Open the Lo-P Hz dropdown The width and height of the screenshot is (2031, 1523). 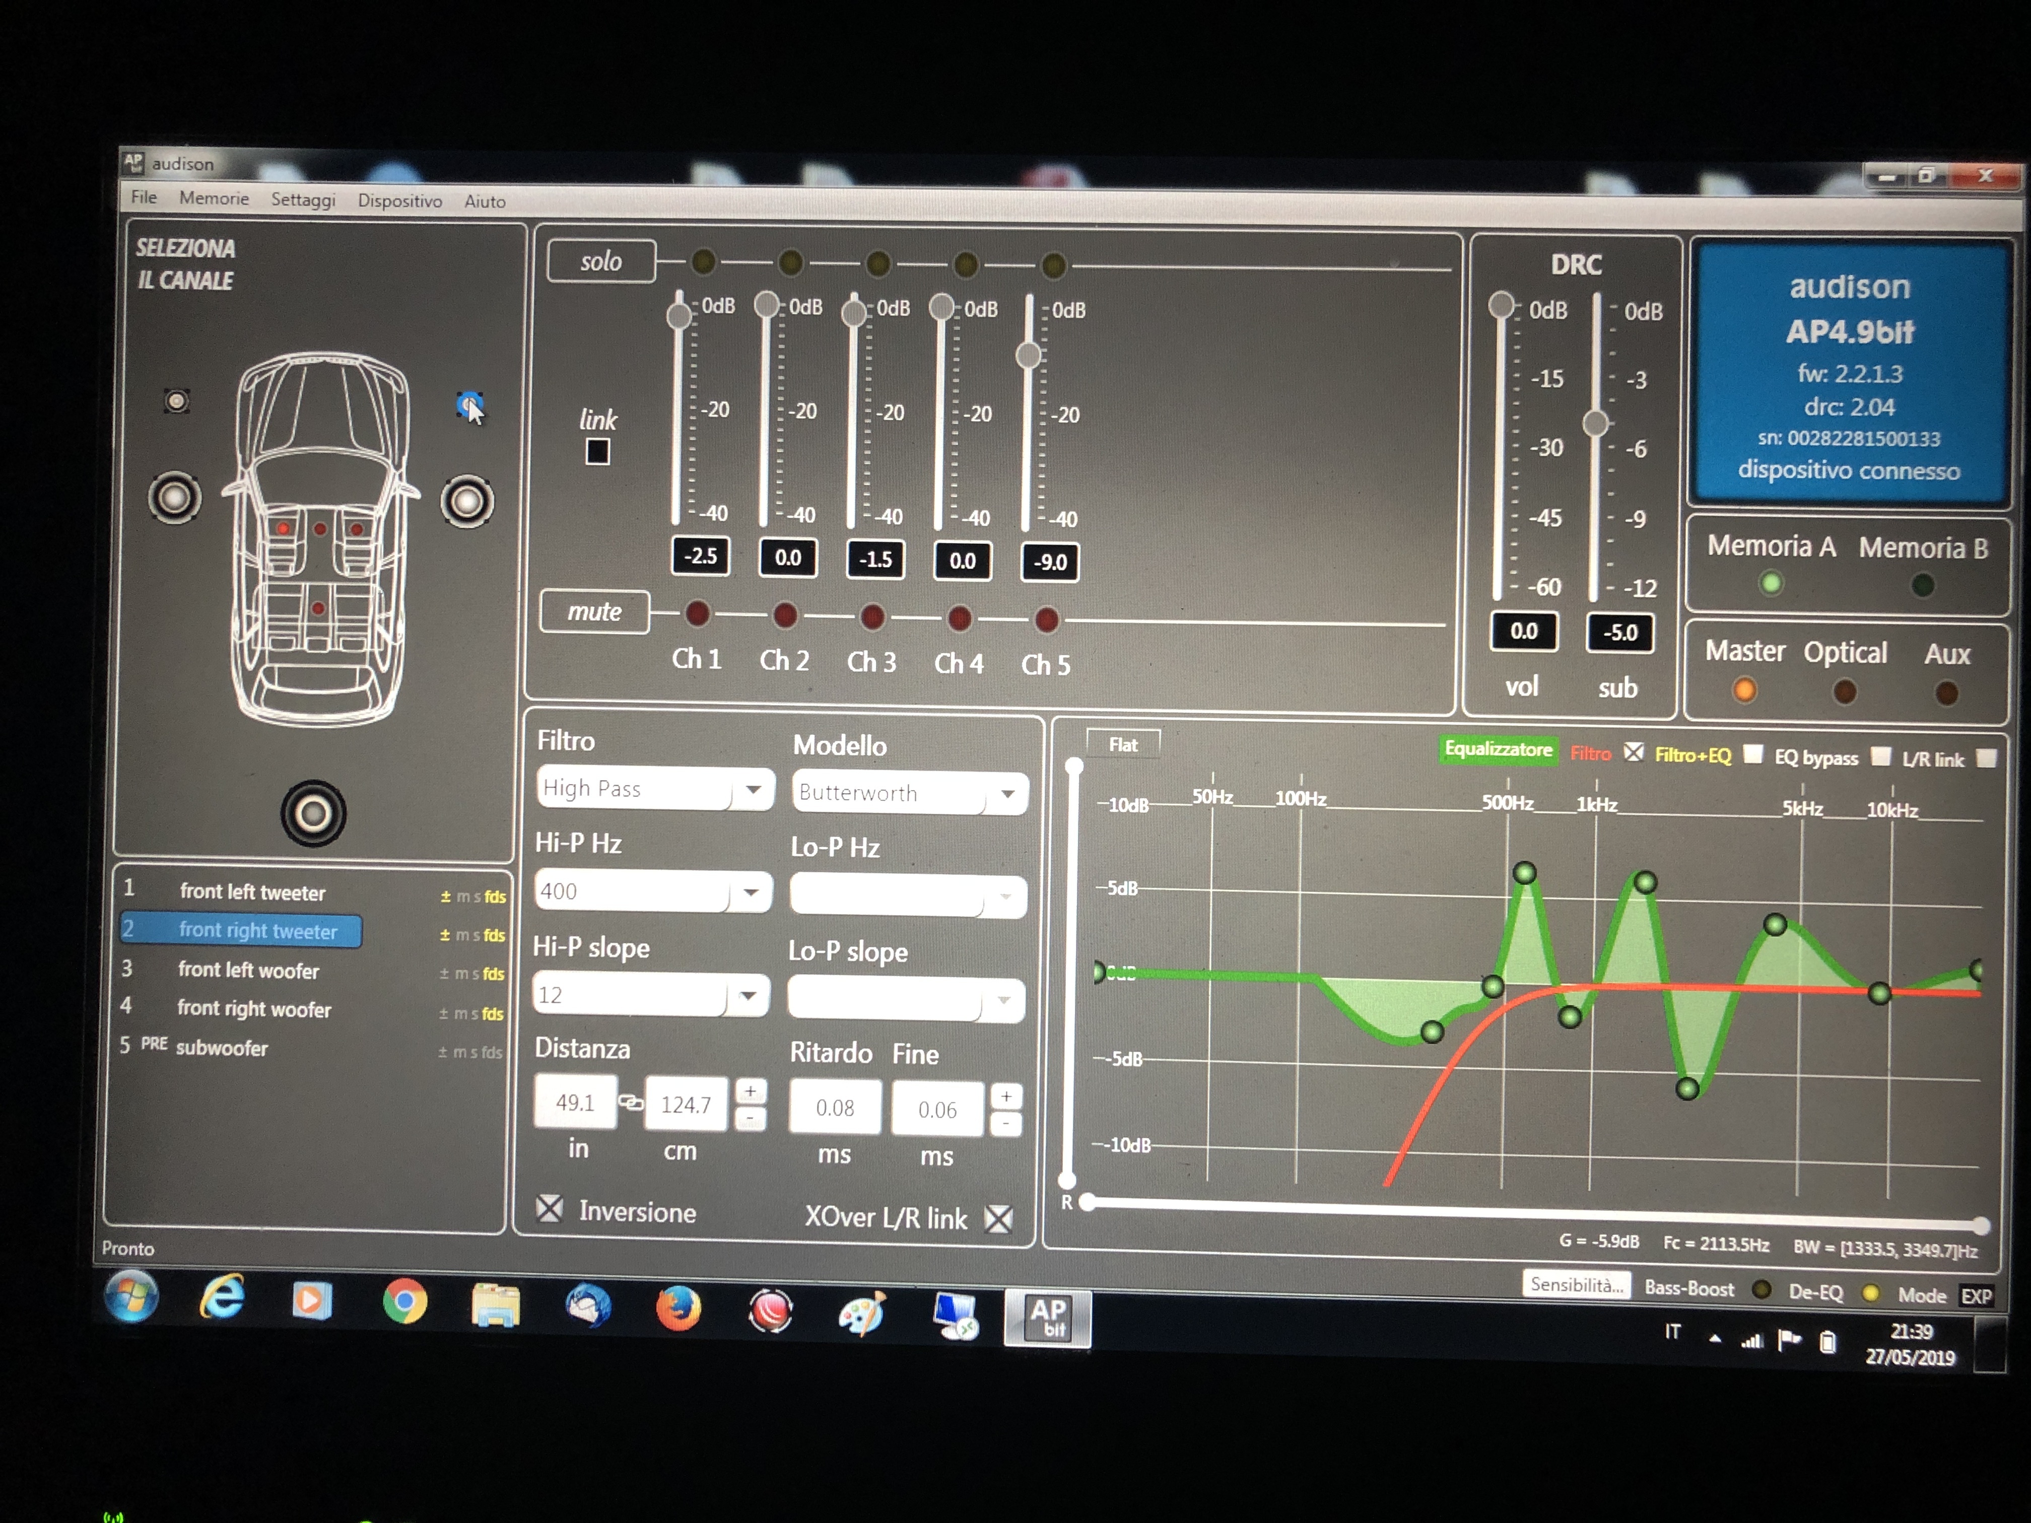point(908,896)
